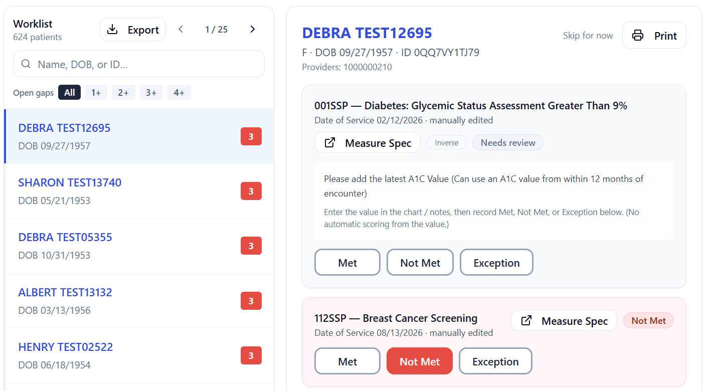Select patient DEBRA TEST12695 in worklist
The width and height of the screenshot is (712, 391).
[x=139, y=136]
